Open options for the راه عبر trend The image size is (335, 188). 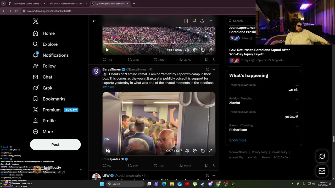click(296, 86)
